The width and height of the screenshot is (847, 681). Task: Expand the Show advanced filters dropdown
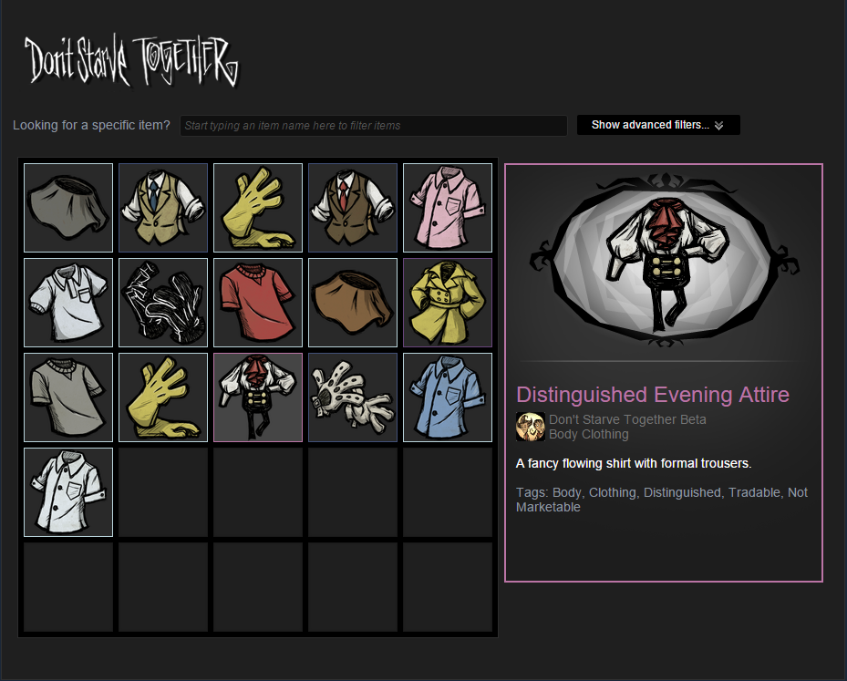658,125
